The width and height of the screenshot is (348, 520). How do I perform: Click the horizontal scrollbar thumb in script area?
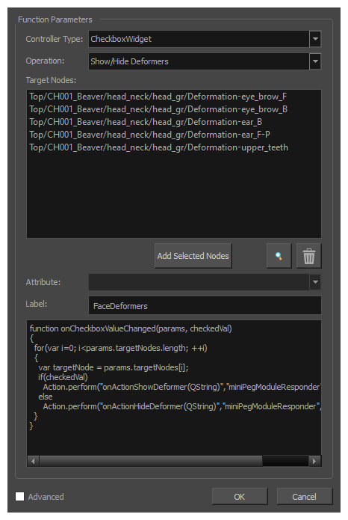tap(151, 461)
